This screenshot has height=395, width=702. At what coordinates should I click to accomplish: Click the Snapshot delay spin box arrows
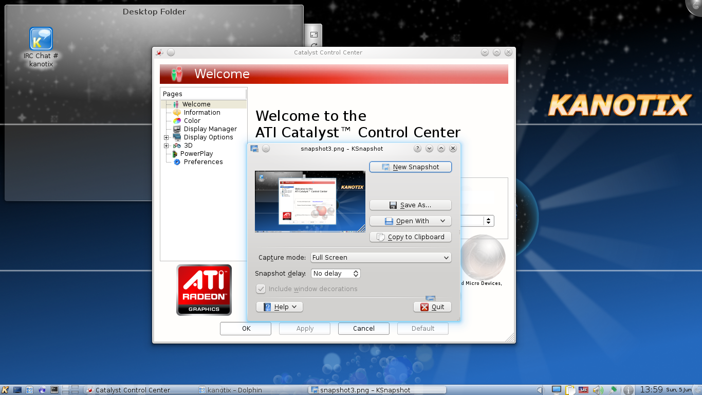click(356, 274)
